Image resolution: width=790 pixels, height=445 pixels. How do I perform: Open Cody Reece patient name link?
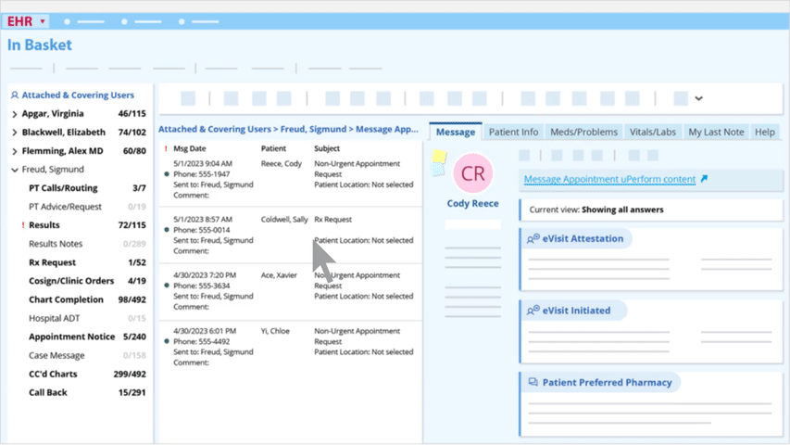coord(472,203)
